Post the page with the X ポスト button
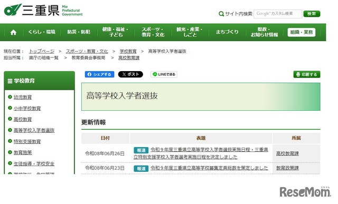The width and height of the screenshot is (338, 204). pos(130,74)
